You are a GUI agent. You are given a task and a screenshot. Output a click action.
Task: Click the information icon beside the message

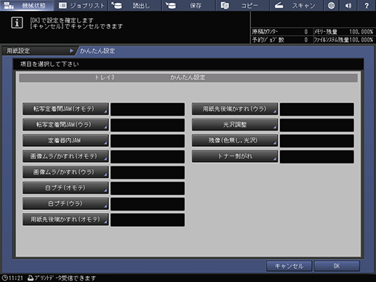17,23
